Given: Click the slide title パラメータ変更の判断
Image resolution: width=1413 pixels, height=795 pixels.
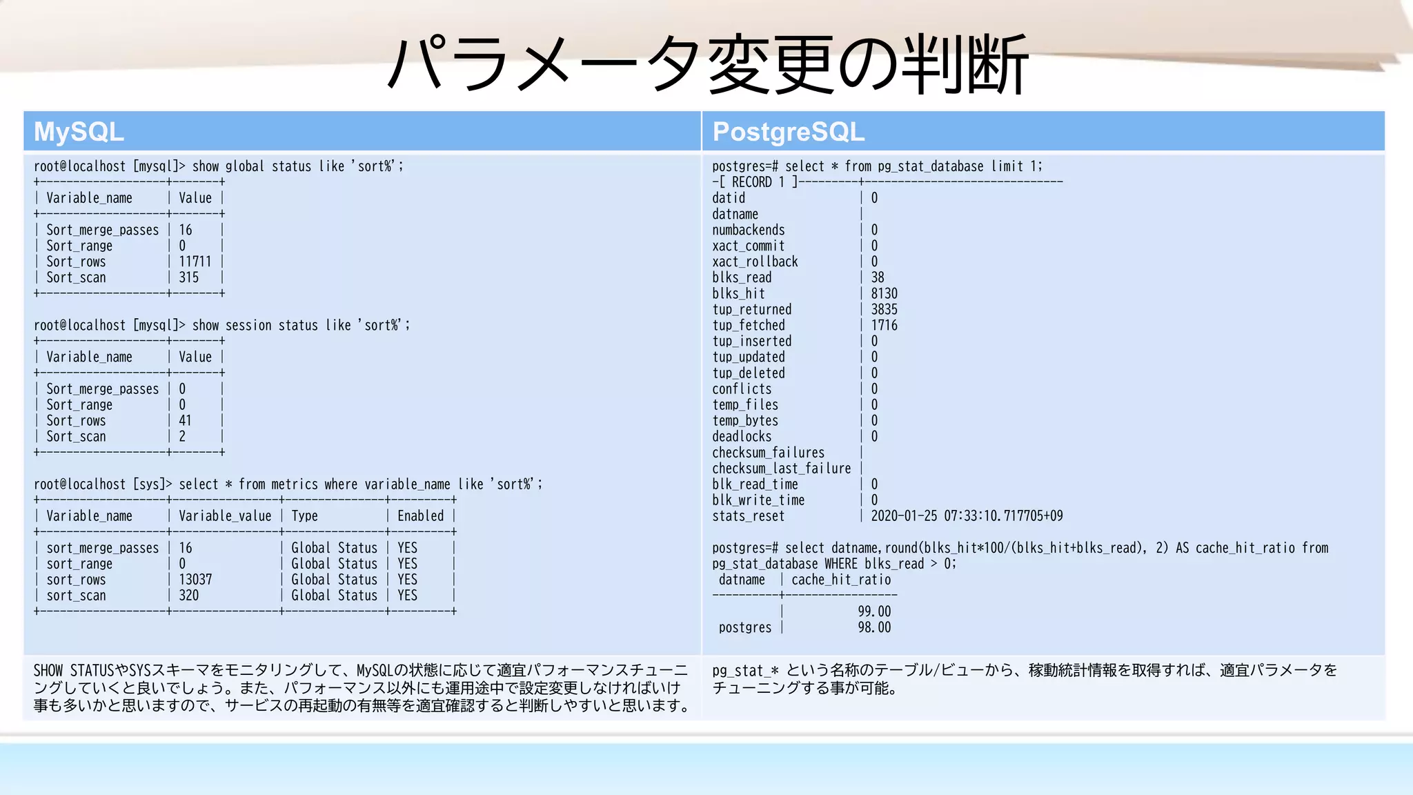Looking at the screenshot, I should (x=707, y=63).
